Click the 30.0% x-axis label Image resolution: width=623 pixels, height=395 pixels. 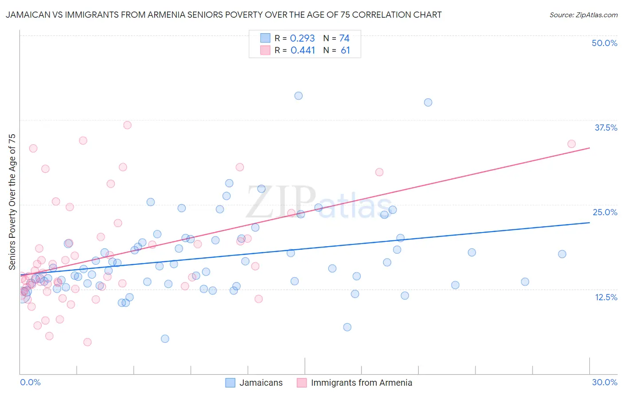[604, 382]
